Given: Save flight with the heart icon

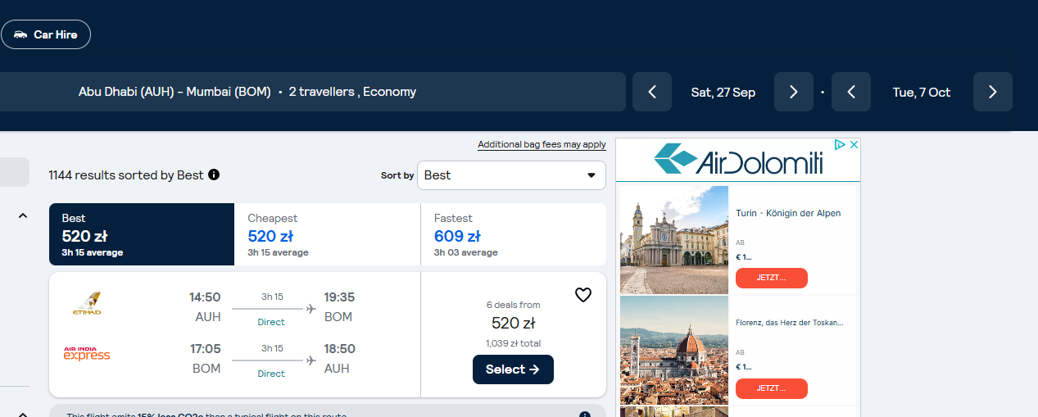Looking at the screenshot, I should click(583, 295).
